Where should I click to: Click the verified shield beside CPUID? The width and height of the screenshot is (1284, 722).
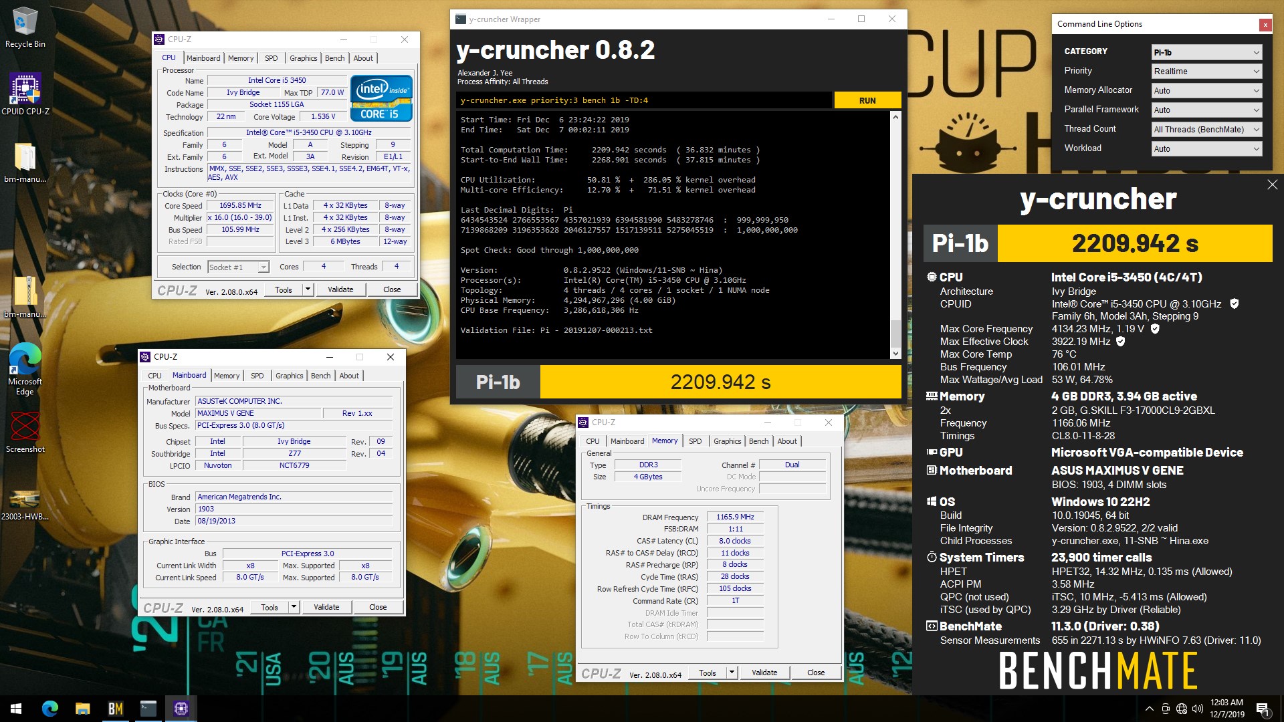pyautogui.click(x=1235, y=304)
